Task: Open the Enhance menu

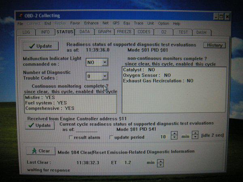Action: 91,23
